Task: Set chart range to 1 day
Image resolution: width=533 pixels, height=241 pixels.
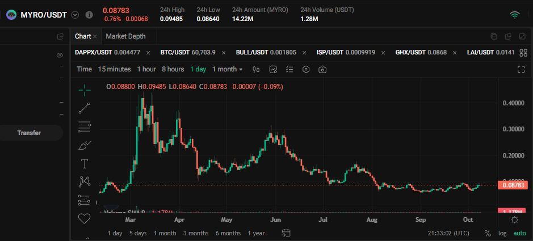Action: (115, 233)
